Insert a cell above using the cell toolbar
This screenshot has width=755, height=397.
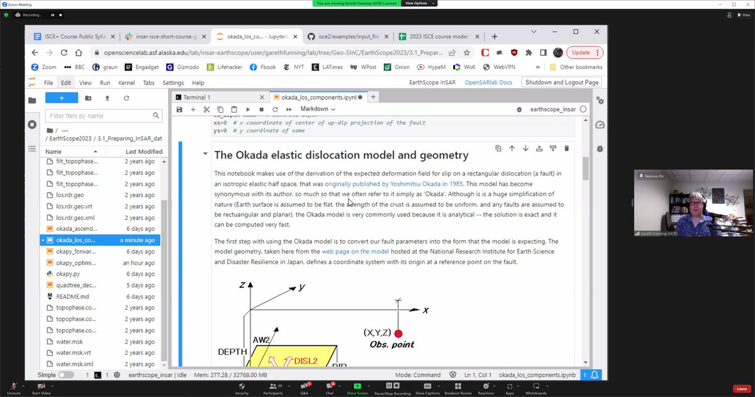pos(539,148)
